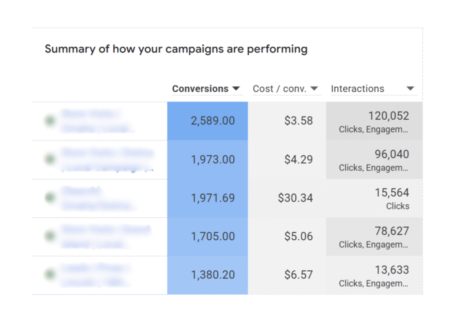The width and height of the screenshot is (455, 322).
Task: Select the 96,040 interactions cell
Action: coord(374,160)
